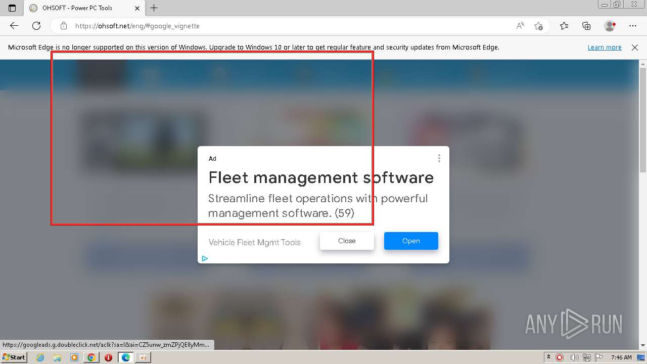
Task: Open the Action Center flag icon
Action: click(x=599, y=357)
